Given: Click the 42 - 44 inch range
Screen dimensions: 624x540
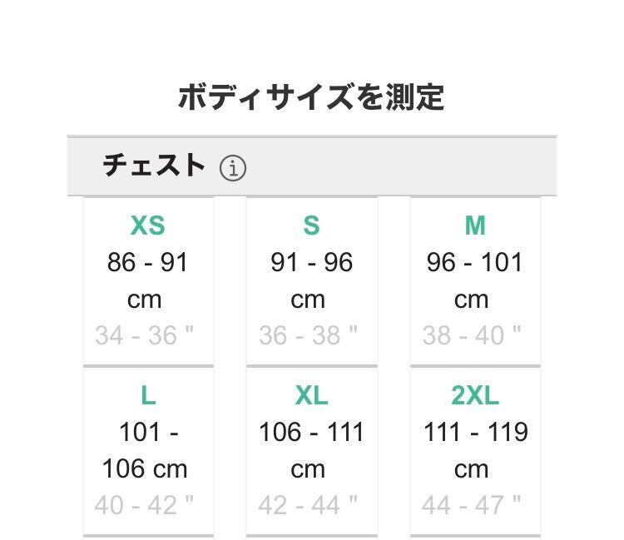Looking at the screenshot, I should pos(309,504).
